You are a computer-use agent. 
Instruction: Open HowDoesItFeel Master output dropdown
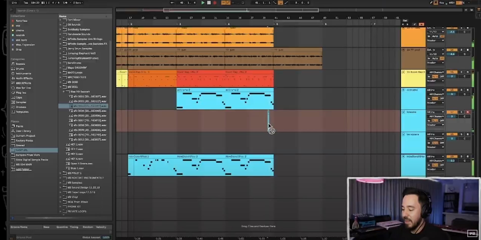pos(435,169)
